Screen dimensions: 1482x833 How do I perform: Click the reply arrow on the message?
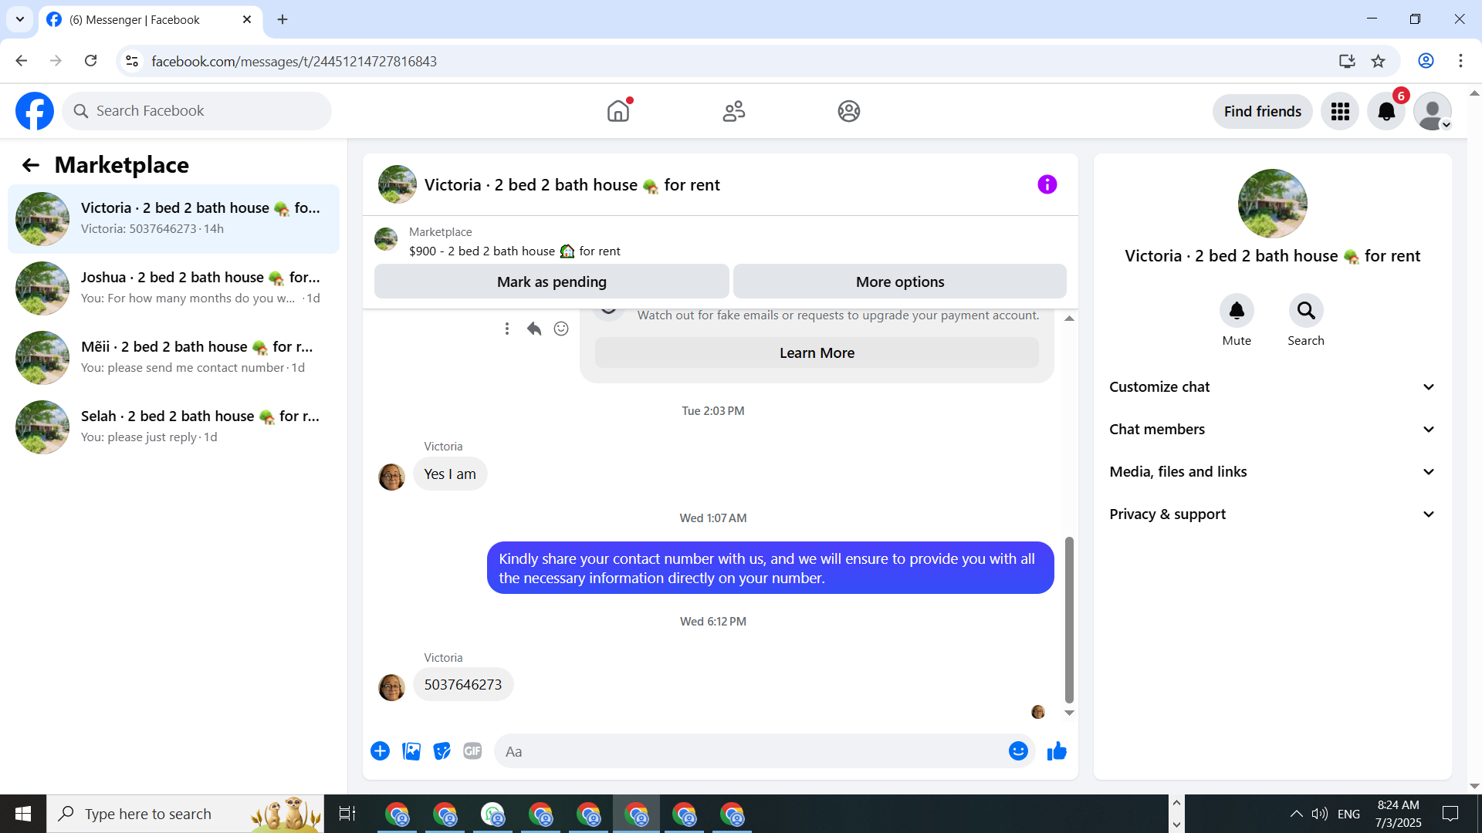coord(533,329)
